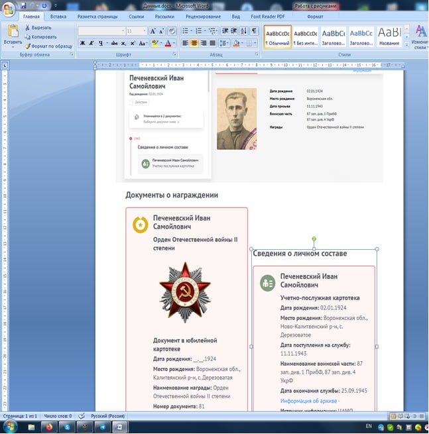Screen dimensions: 429x434
Task: Click the yellow text highlight color button
Action: (x=154, y=43)
